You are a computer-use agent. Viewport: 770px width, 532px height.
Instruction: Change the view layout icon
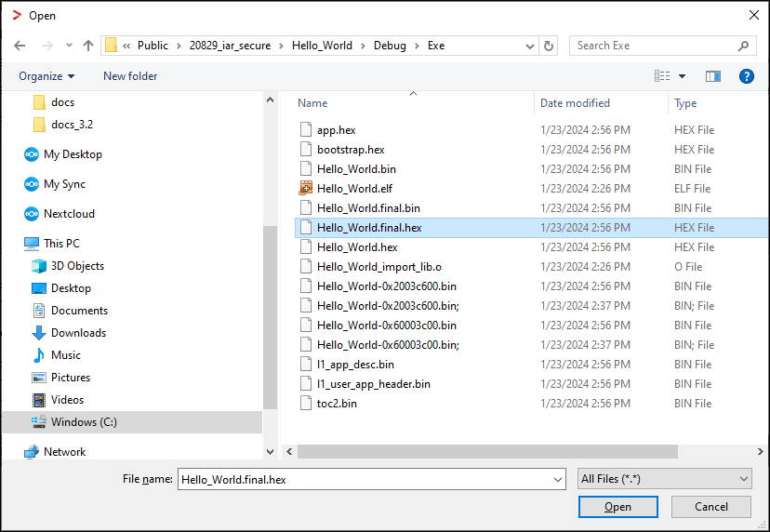[x=662, y=76]
